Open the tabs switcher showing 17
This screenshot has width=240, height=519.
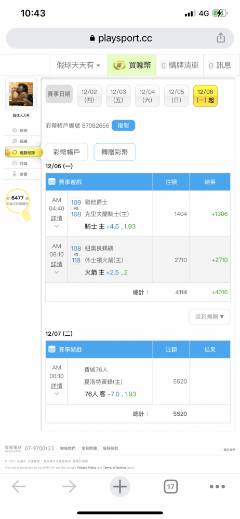pos(170,487)
